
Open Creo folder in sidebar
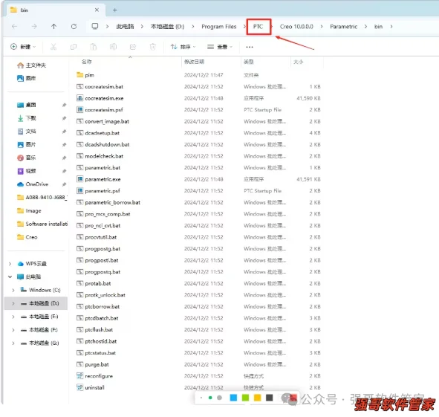tap(27, 237)
